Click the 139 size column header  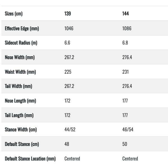point(67,14)
